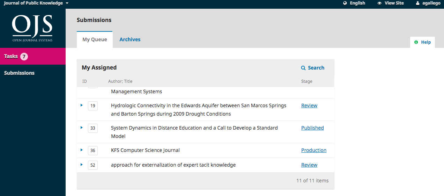
Task: Open Review stage link for submission 19
Action: [x=309, y=106]
